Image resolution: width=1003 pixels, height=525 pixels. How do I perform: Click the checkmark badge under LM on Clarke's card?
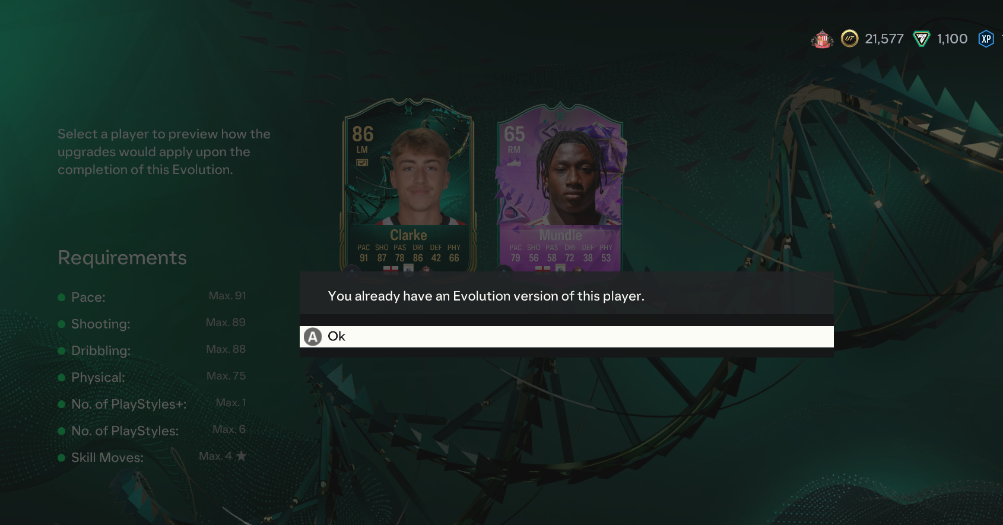[x=362, y=163]
